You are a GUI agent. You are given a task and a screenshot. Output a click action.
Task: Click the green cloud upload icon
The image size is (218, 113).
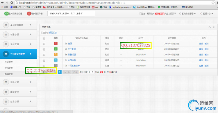tap(6, 13)
